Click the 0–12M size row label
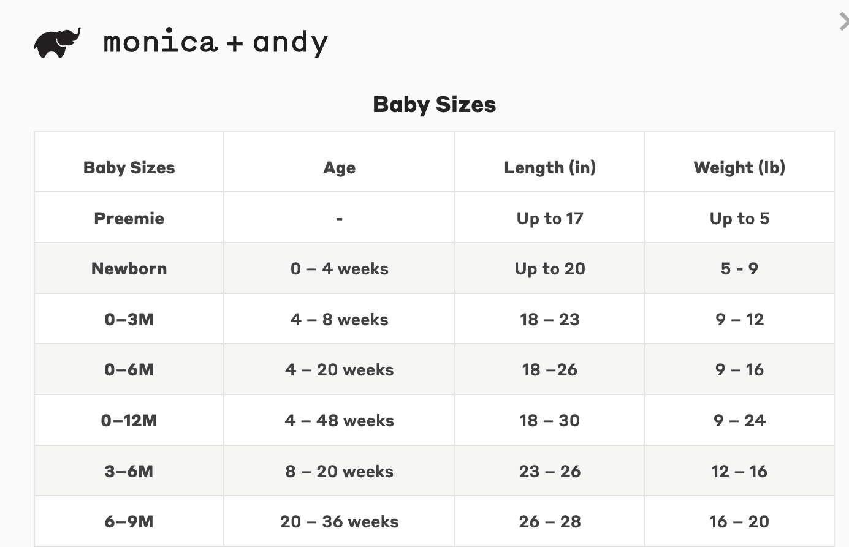Viewport: 849px width, 547px height. coord(129,421)
